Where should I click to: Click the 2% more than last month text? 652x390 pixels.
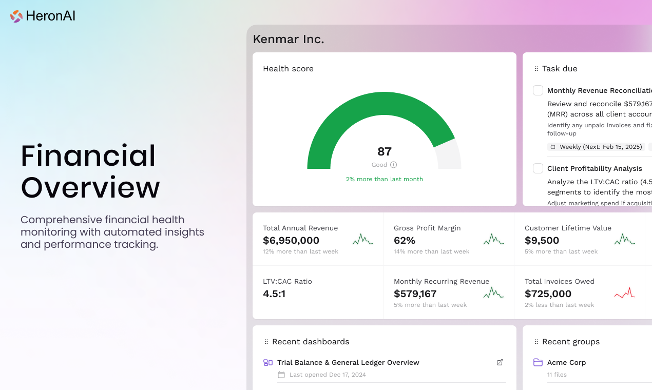(385, 179)
